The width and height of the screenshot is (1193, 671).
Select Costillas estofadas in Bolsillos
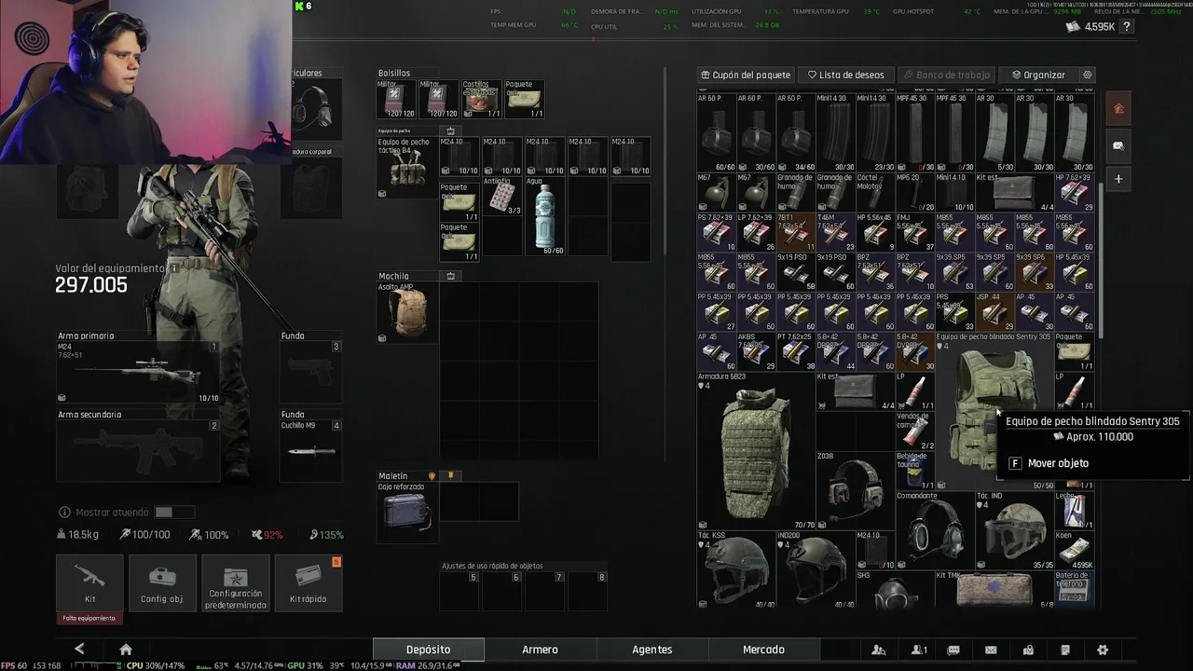[482, 99]
